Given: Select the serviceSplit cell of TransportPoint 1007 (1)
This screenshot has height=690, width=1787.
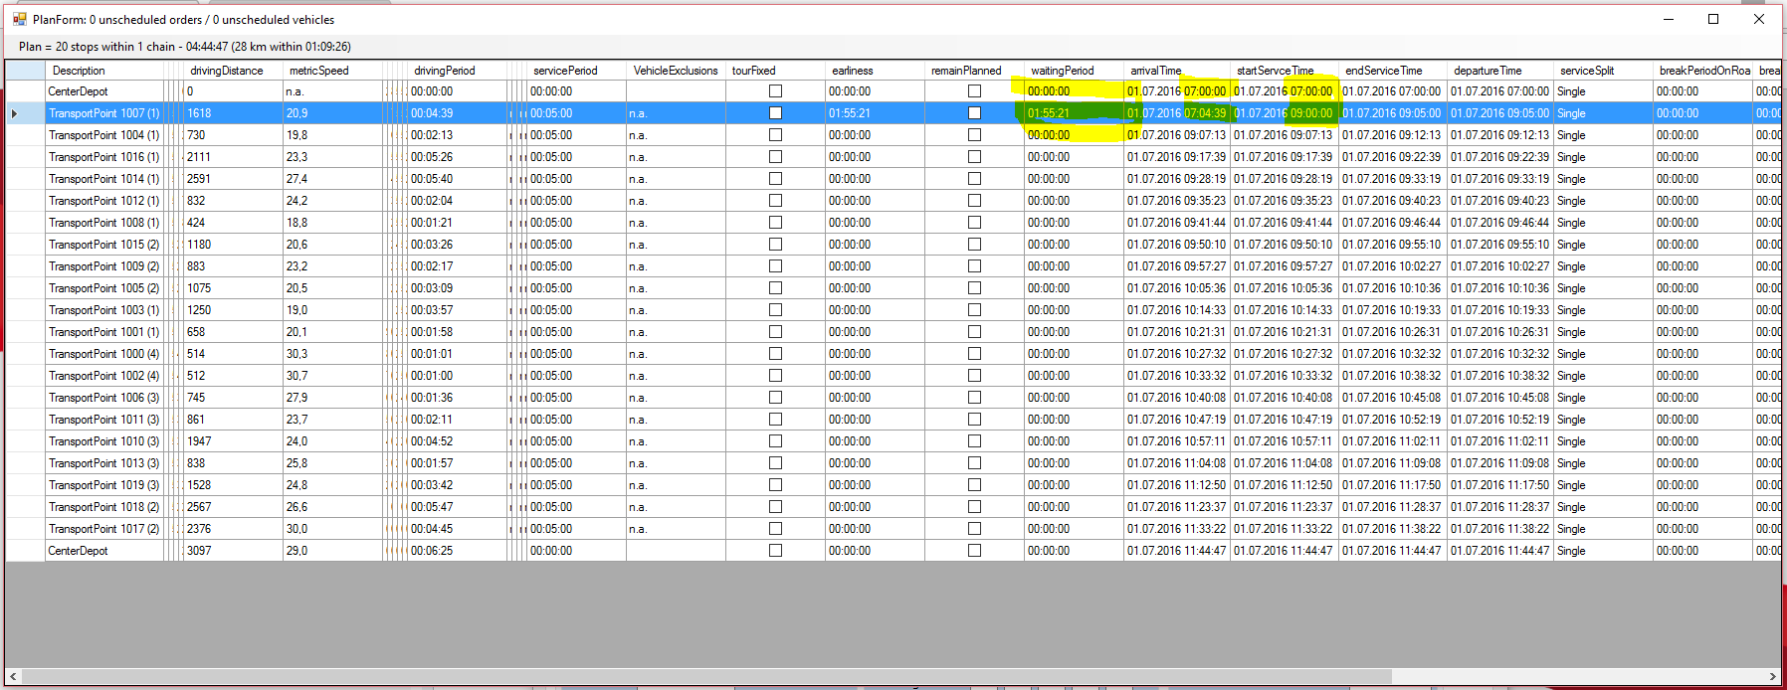Looking at the screenshot, I should pyautogui.click(x=1602, y=113).
